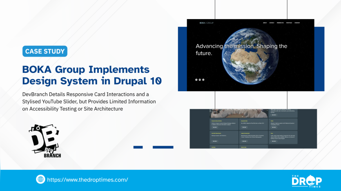Click the leftmost hero slider control dot
The width and height of the screenshot is (341, 191).
point(196,80)
